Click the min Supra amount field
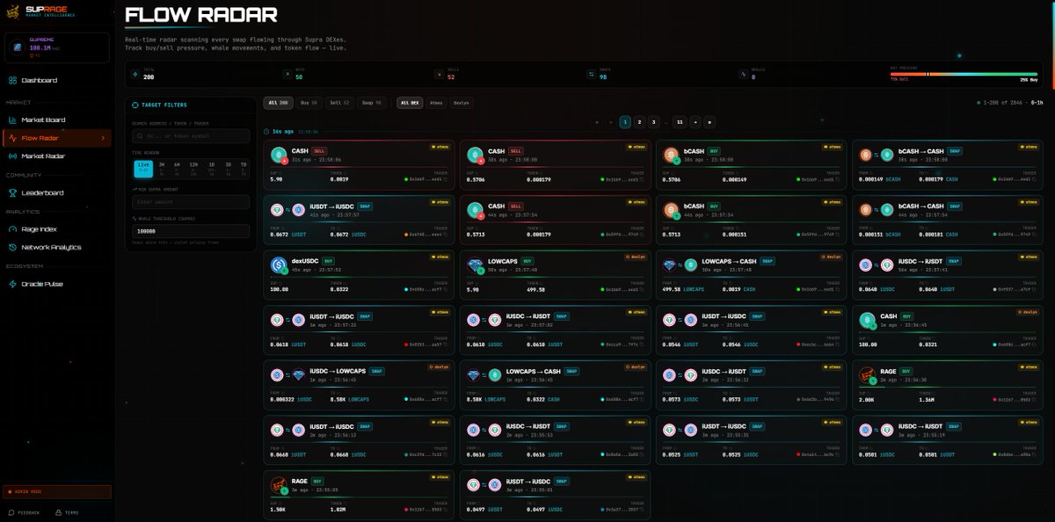Screen dimensions: 1055x522 pyautogui.click(x=191, y=201)
